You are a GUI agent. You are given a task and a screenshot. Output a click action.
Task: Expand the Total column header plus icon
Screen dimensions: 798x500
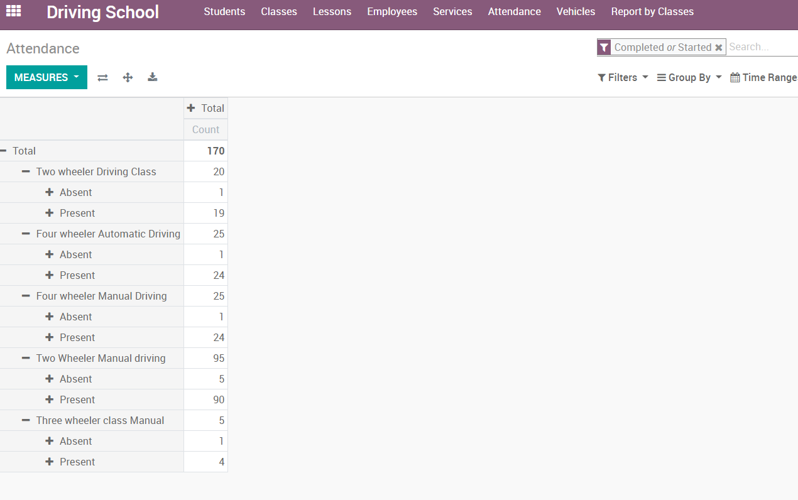191,108
